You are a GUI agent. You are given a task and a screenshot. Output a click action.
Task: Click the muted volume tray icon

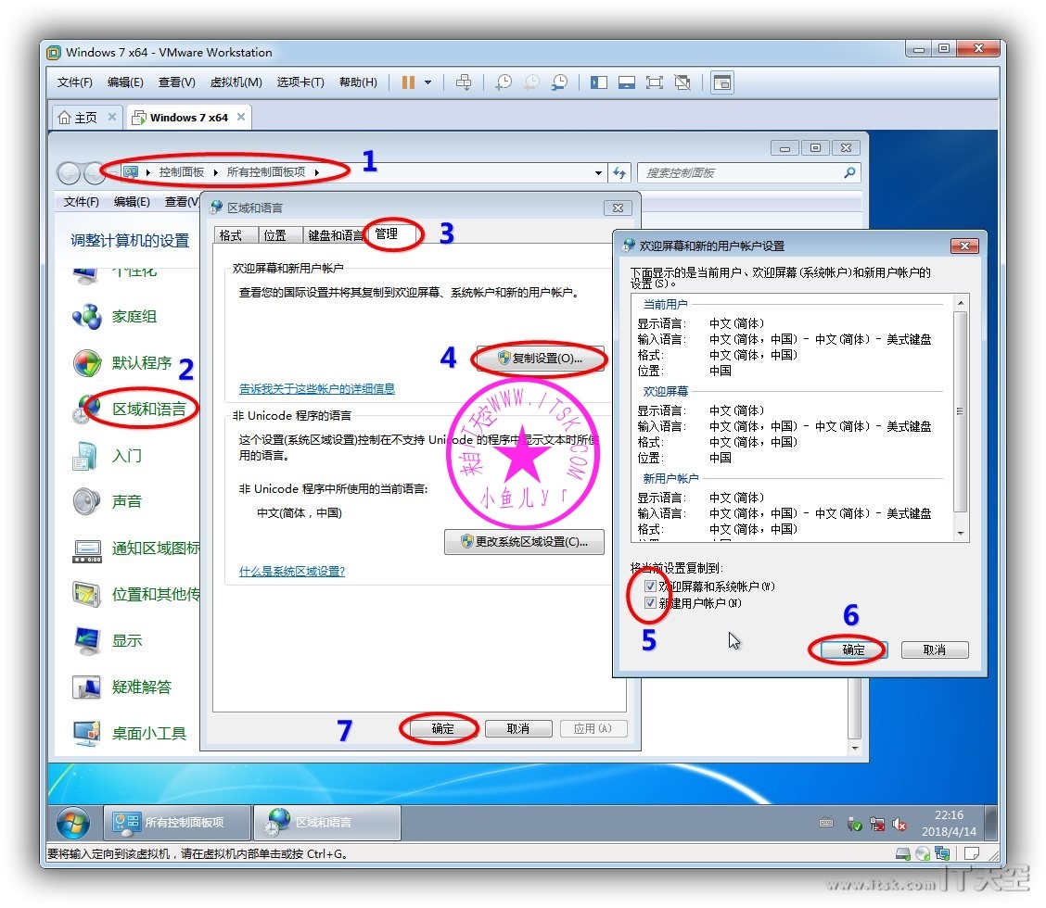[x=899, y=824]
